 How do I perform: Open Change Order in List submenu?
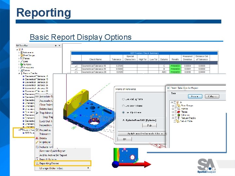(x=63, y=168)
